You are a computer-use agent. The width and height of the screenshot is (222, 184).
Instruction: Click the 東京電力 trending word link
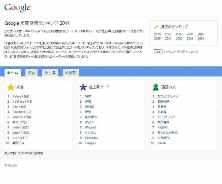coord(91,117)
